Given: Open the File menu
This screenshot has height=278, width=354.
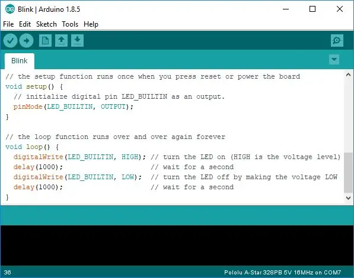Looking at the screenshot, I should click(8, 24).
